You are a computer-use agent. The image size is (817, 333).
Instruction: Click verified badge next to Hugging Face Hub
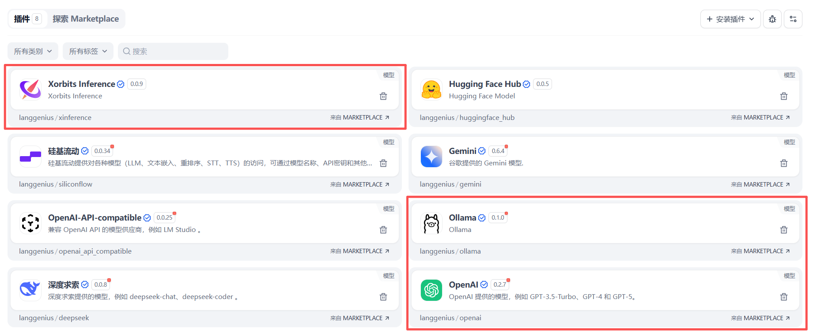(526, 84)
